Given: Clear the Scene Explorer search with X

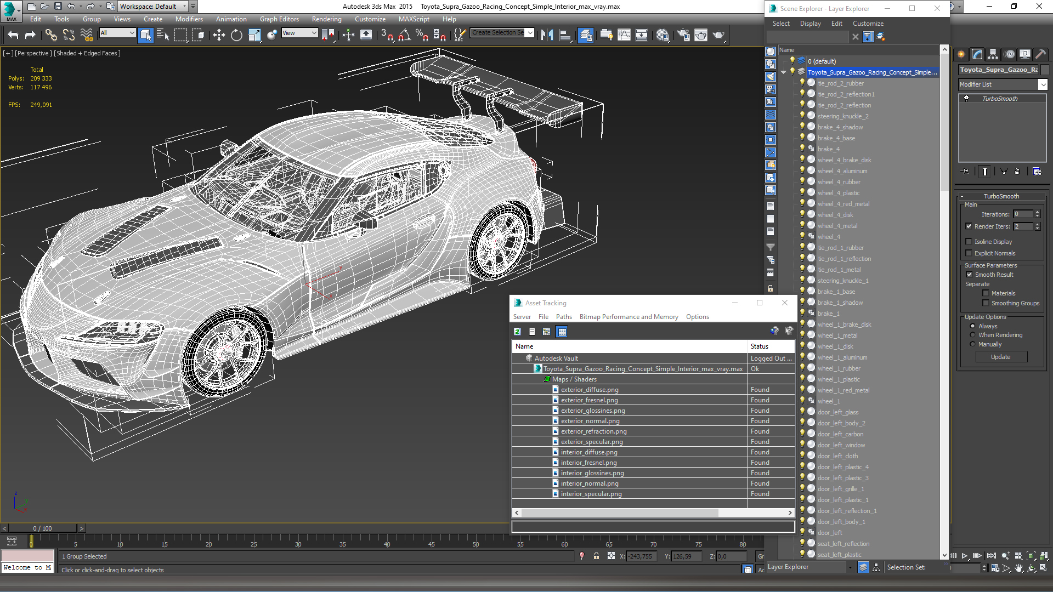Looking at the screenshot, I should [855, 37].
